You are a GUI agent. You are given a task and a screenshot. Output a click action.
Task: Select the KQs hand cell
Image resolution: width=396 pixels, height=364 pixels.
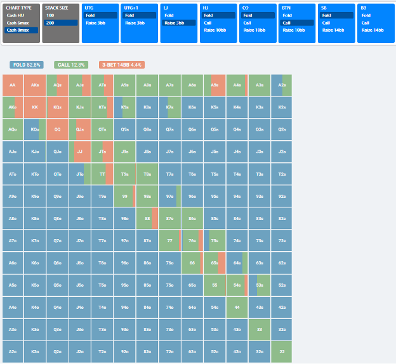[57, 107]
